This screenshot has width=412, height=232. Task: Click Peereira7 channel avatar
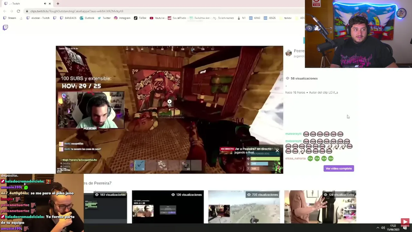coord(289,53)
